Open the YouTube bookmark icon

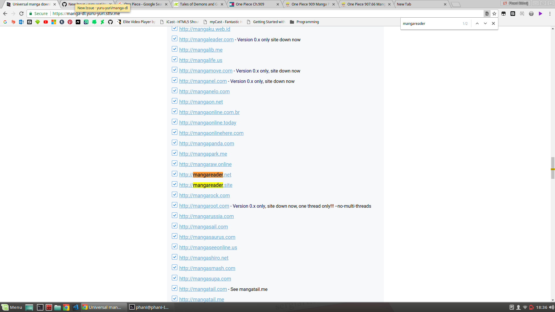46,22
